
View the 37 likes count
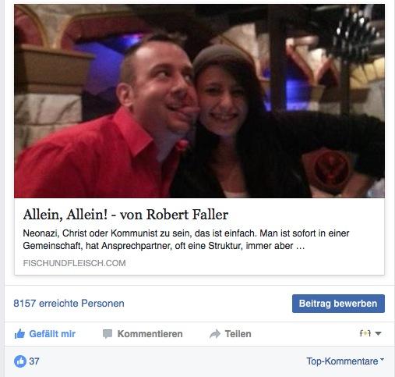(x=34, y=361)
